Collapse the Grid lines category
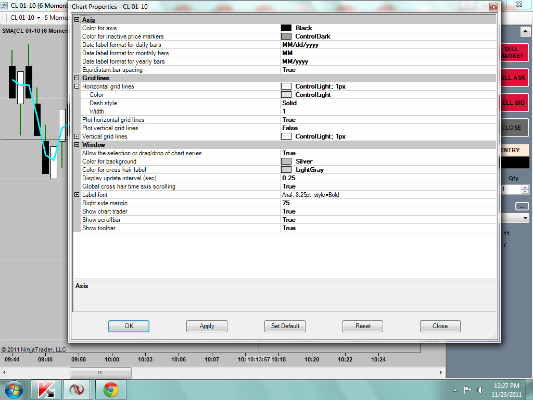The height and width of the screenshot is (400, 533). click(x=77, y=78)
